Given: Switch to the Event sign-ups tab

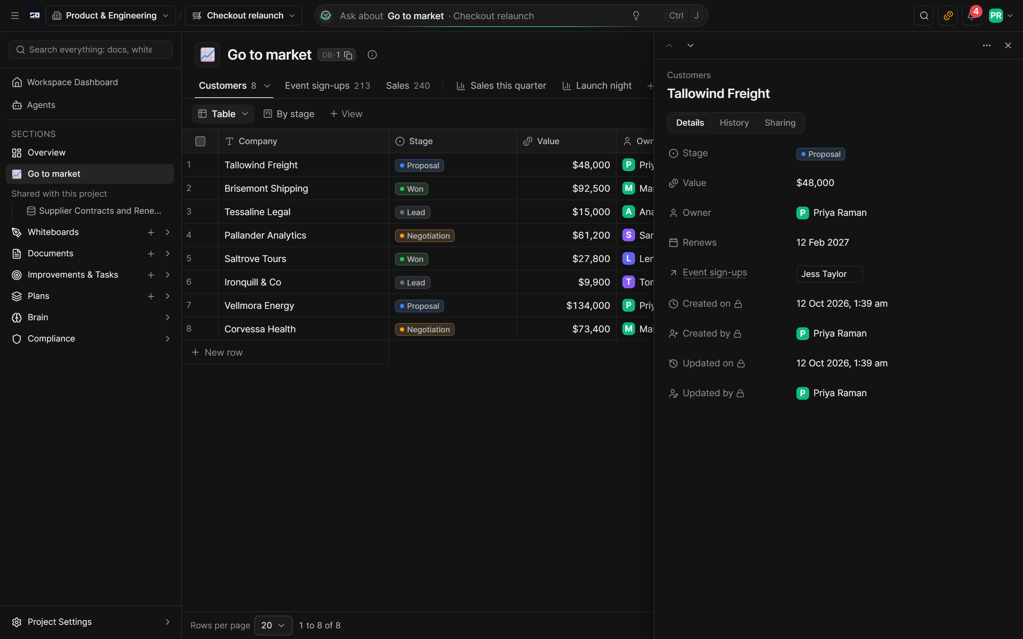Looking at the screenshot, I should [x=327, y=86].
